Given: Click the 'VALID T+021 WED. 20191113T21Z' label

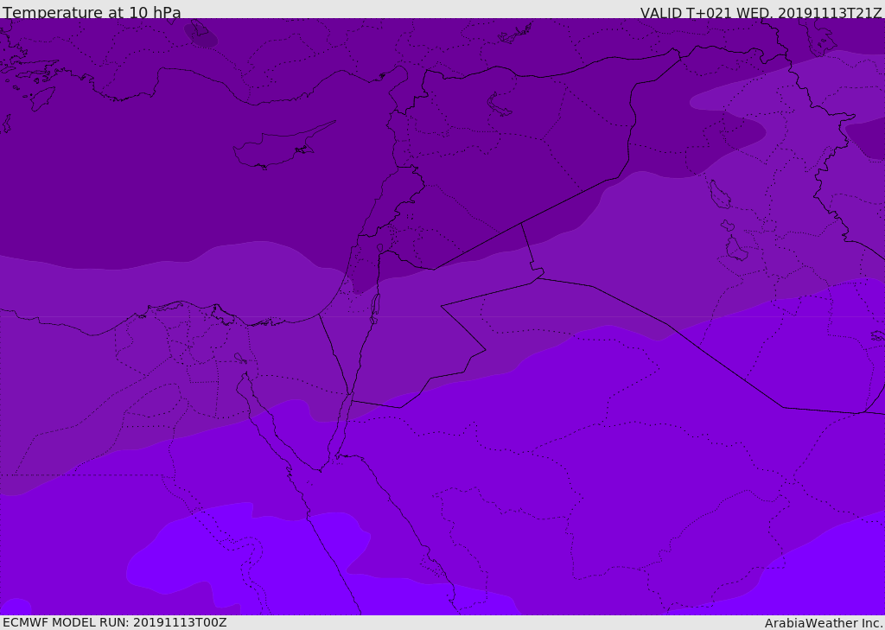Looking at the screenshot, I should coord(761,13).
